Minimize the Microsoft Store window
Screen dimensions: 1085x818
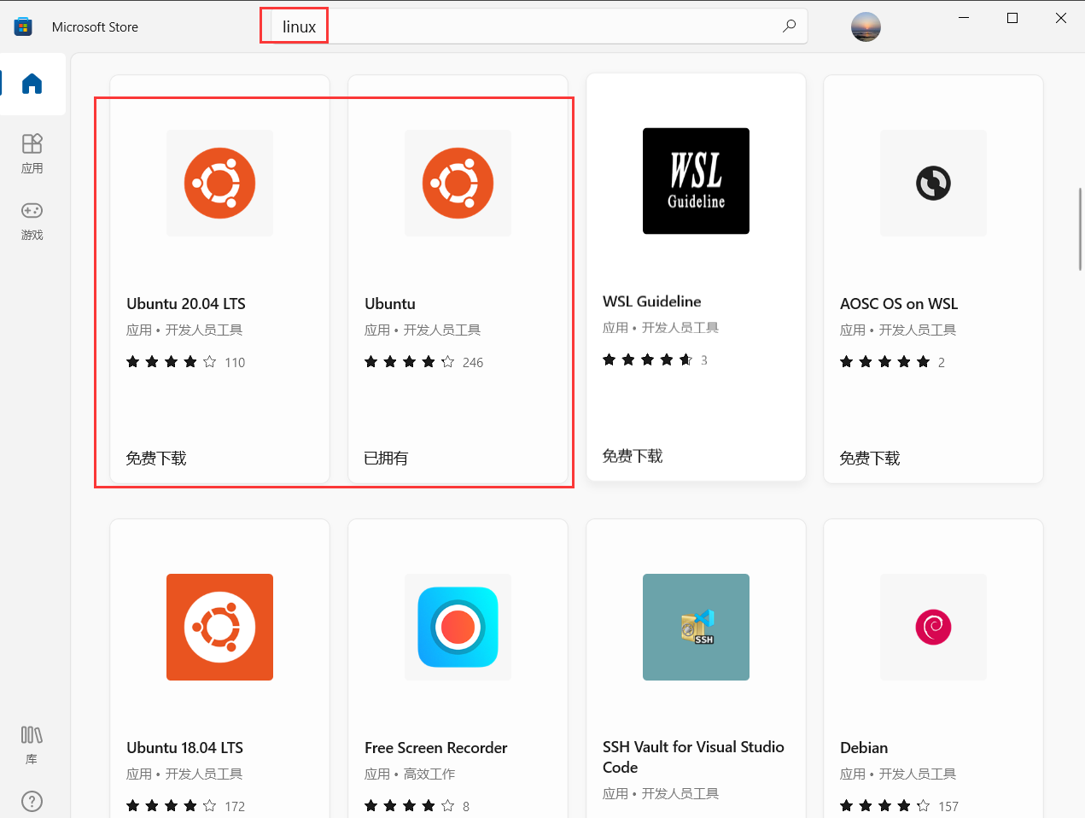(964, 18)
